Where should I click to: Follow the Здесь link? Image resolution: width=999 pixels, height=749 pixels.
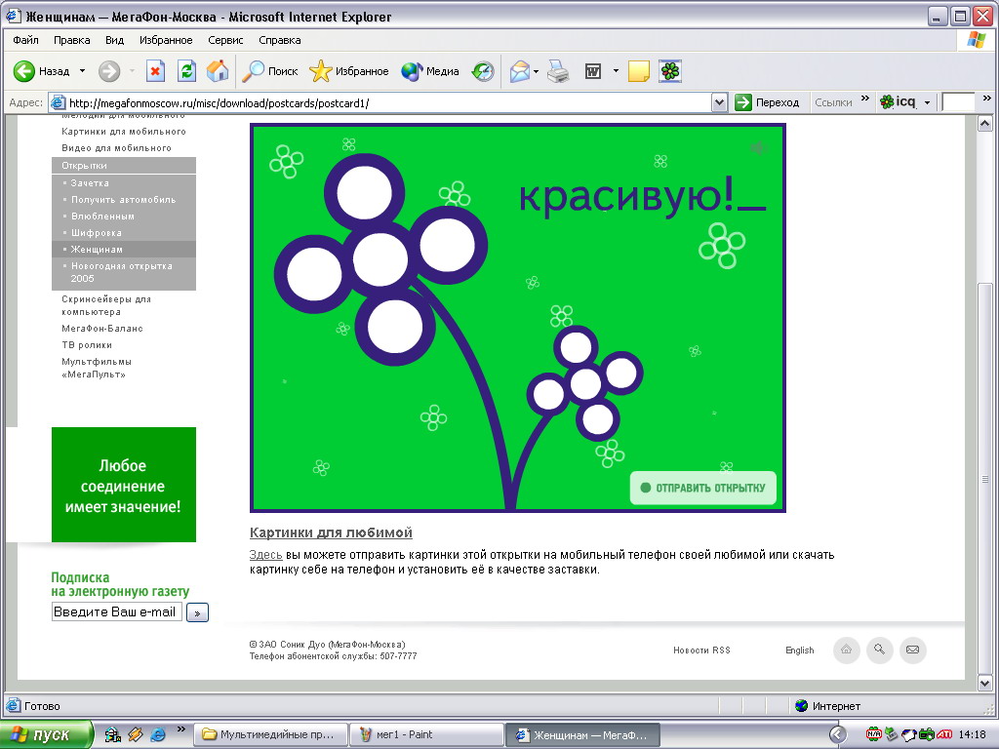point(265,555)
